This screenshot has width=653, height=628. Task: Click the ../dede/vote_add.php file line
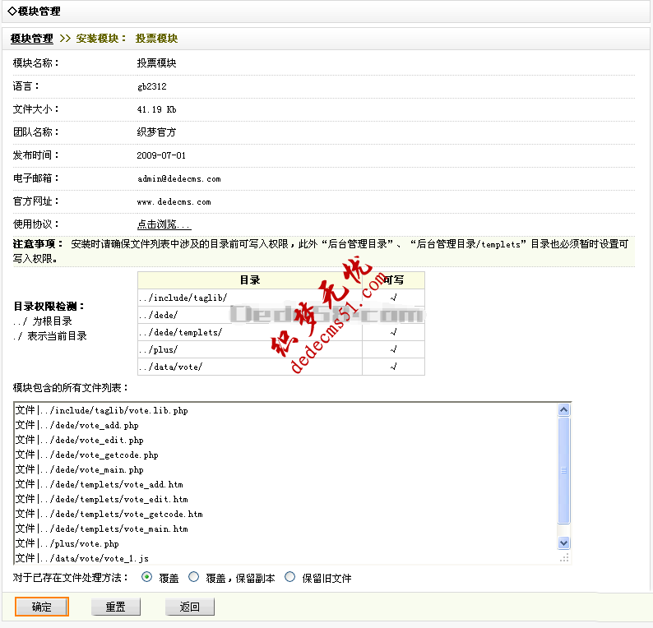point(77,425)
